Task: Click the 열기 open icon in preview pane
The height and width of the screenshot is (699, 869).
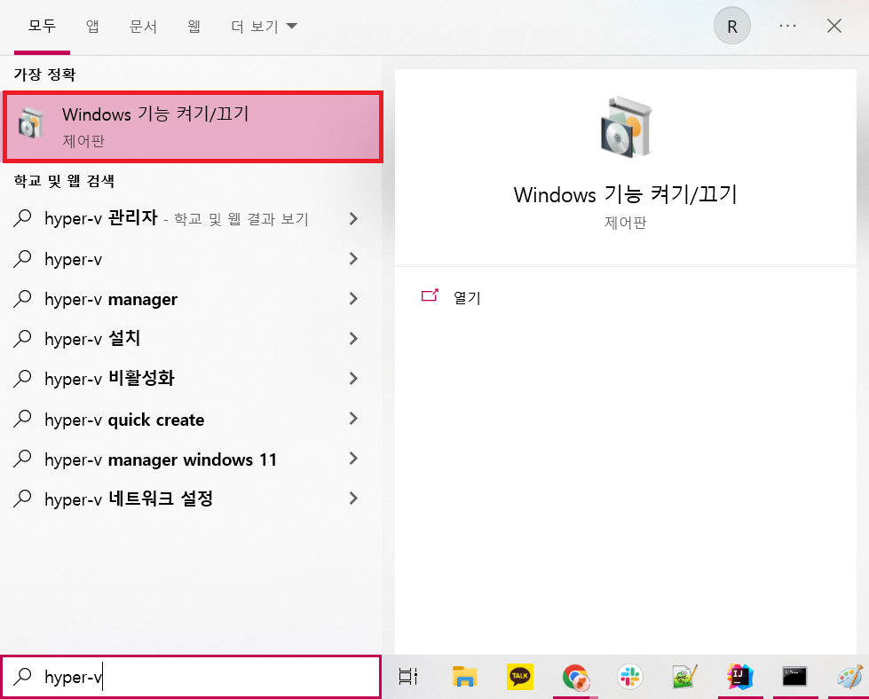Action: pos(430,295)
